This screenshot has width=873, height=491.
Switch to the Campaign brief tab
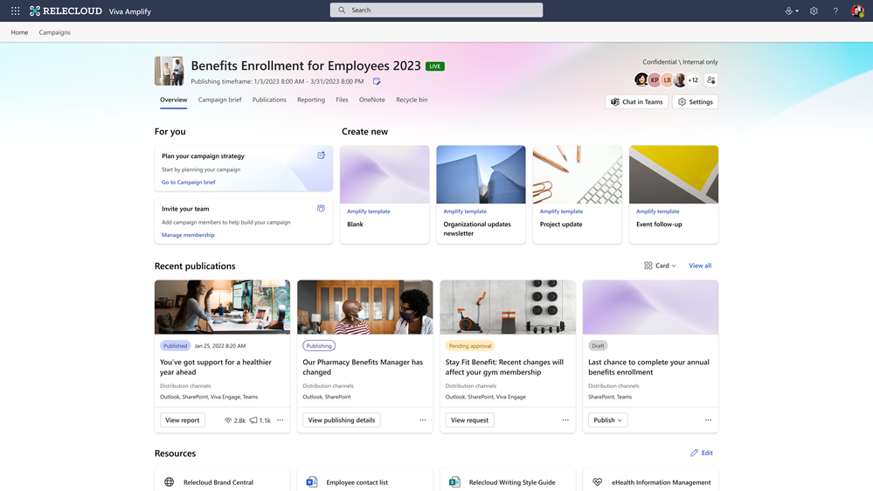coord(220,100)
